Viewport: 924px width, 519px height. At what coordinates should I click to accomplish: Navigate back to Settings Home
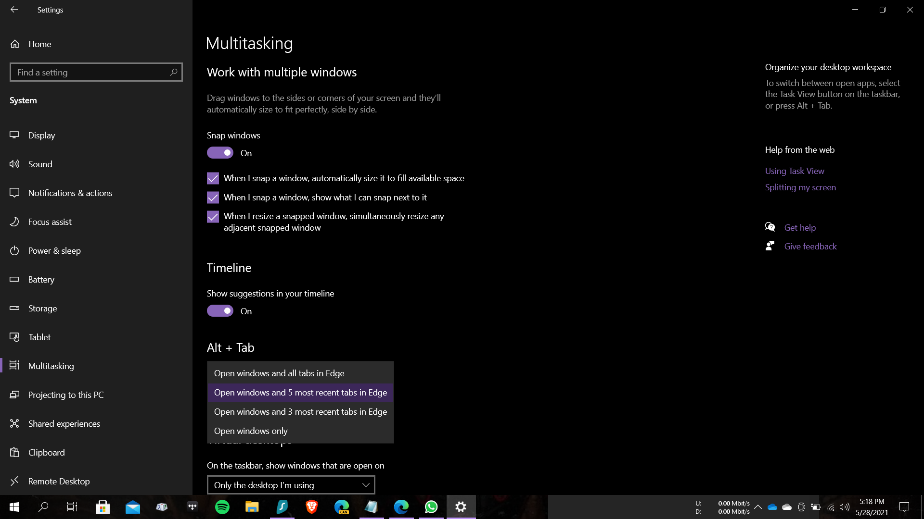pos(39,44)
